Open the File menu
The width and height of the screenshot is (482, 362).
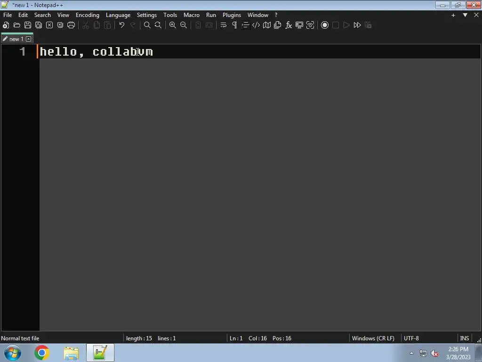click(8, 15)
